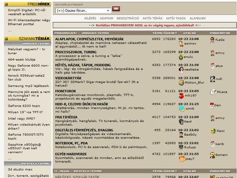Click Motion_Blur user avatar icon
Screen dimensions: 237x178
pos(181,83)
